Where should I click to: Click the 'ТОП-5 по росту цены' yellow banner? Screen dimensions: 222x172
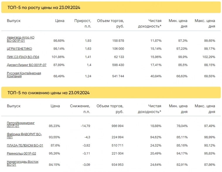pyautogui.click(x=111, y=7)
